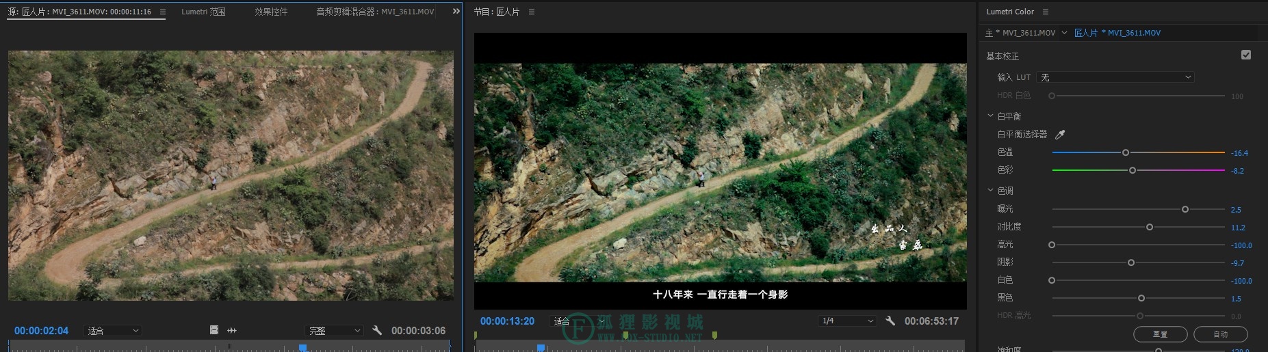This screenshot has width=1268, height=352.
Task: Click the Source duration 00:00:03:06
Action: tap(418, 331)
